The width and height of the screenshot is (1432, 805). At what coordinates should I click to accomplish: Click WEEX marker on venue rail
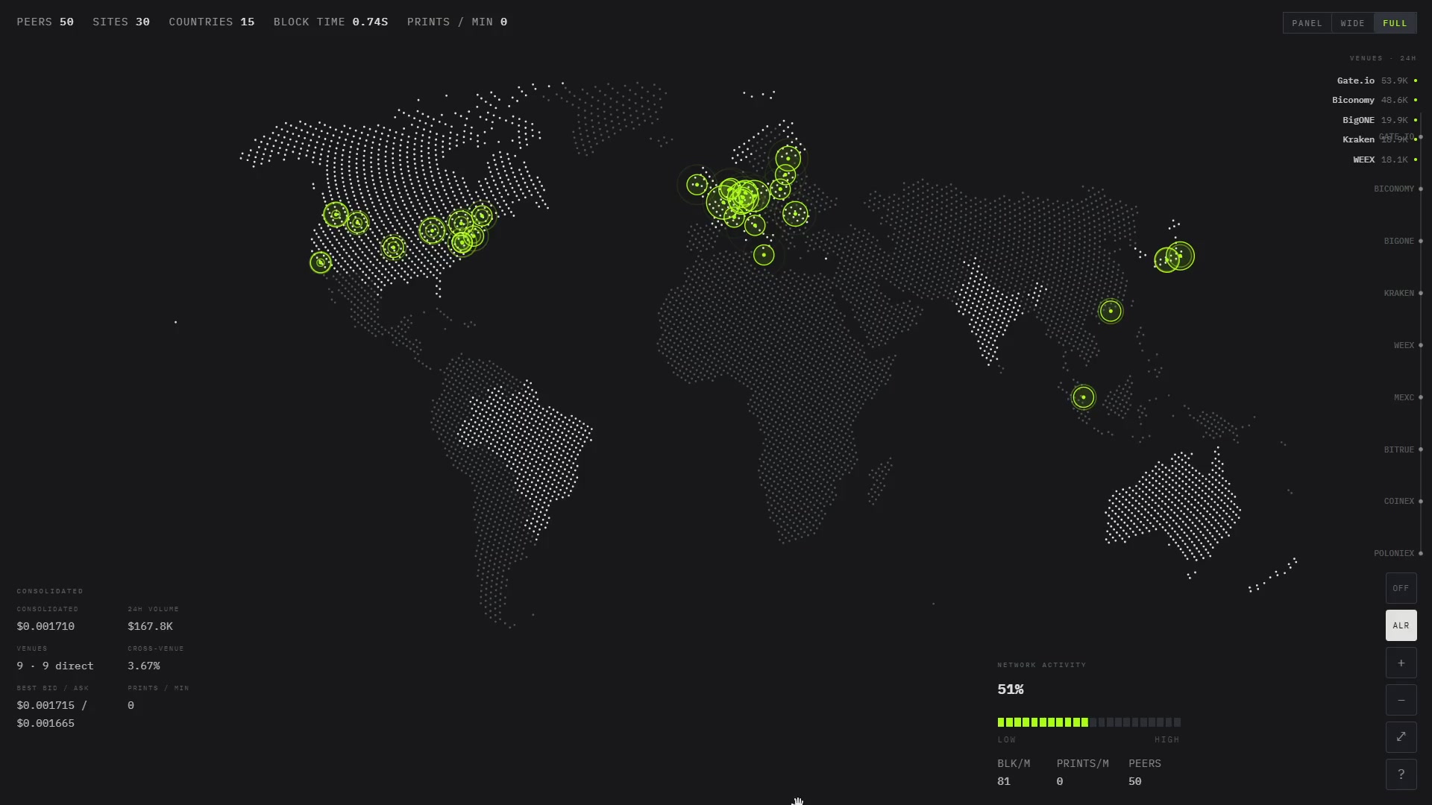(x=1420, y=346)
